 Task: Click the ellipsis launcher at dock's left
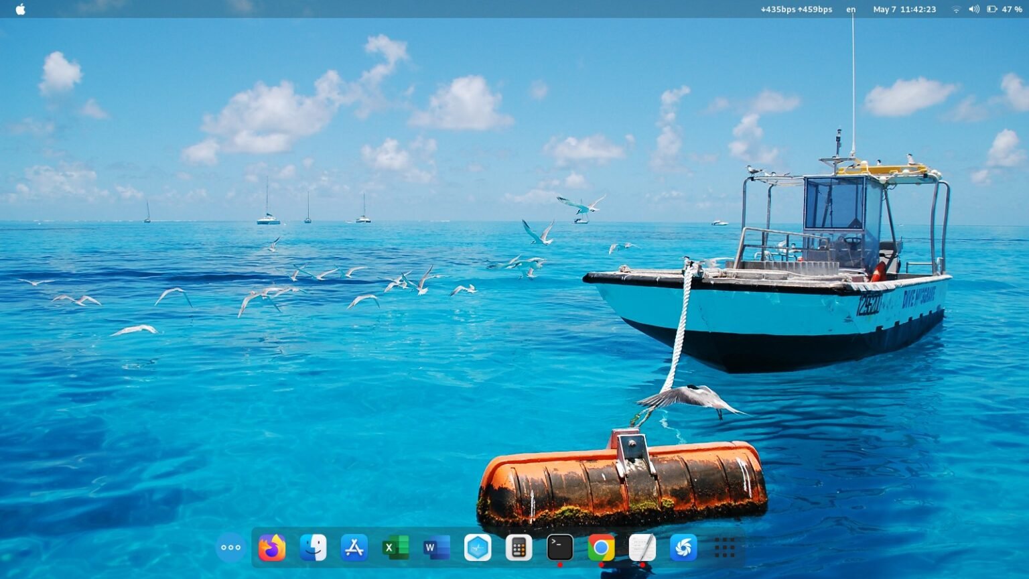coord(230,548)
